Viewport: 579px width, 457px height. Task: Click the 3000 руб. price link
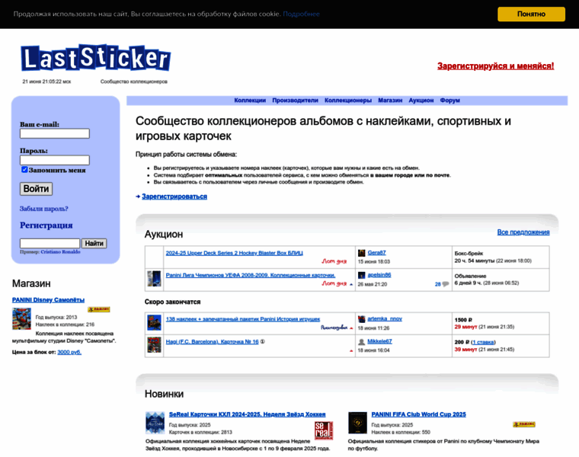coord(69,352)
